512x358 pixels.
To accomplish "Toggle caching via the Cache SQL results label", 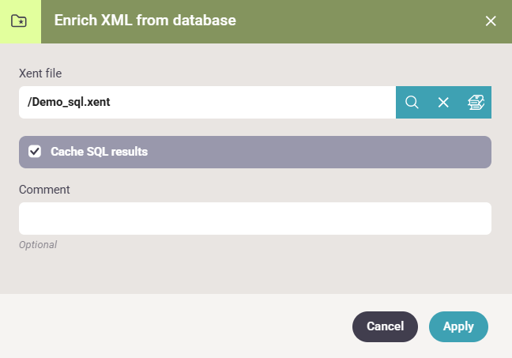I will click(99, 152).
